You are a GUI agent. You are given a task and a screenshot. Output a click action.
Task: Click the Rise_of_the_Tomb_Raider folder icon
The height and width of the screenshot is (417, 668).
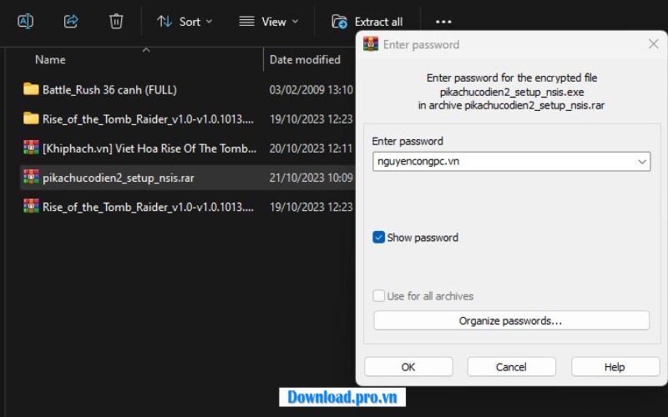(x=31, y=118)
